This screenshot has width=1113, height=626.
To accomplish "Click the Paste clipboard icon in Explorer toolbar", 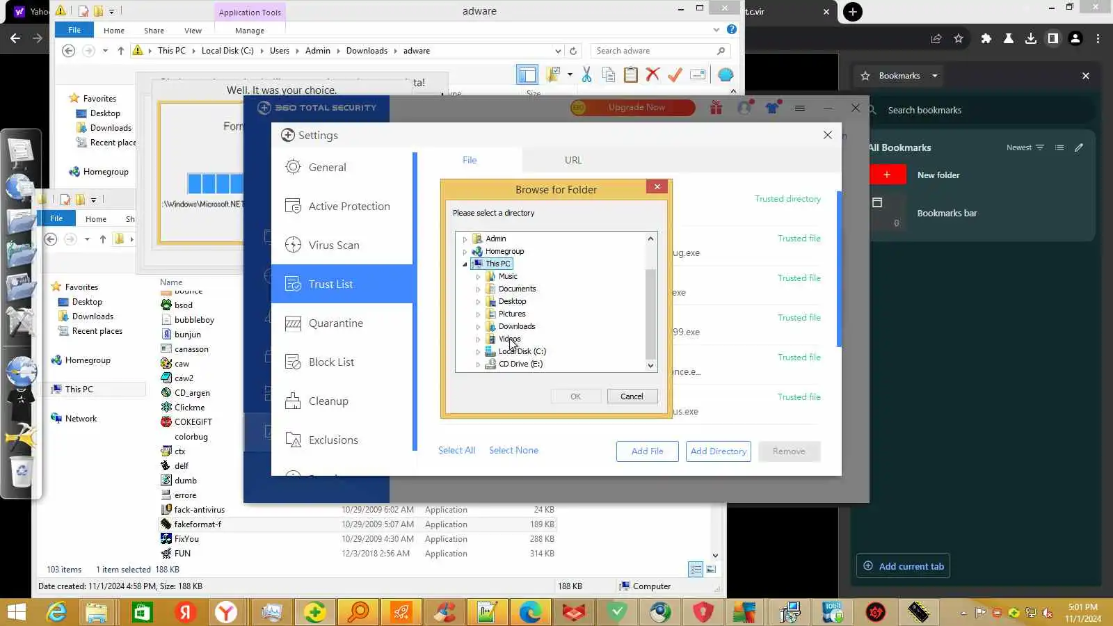I will pos(631,75).
